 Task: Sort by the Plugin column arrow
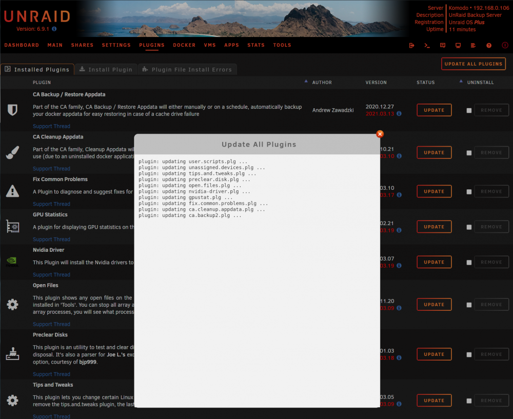click(x=306, y=81)
